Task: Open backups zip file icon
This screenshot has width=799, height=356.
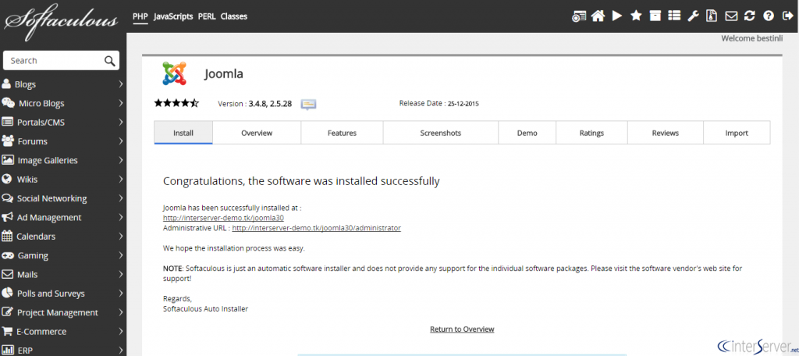Action: tap(712, 16)
